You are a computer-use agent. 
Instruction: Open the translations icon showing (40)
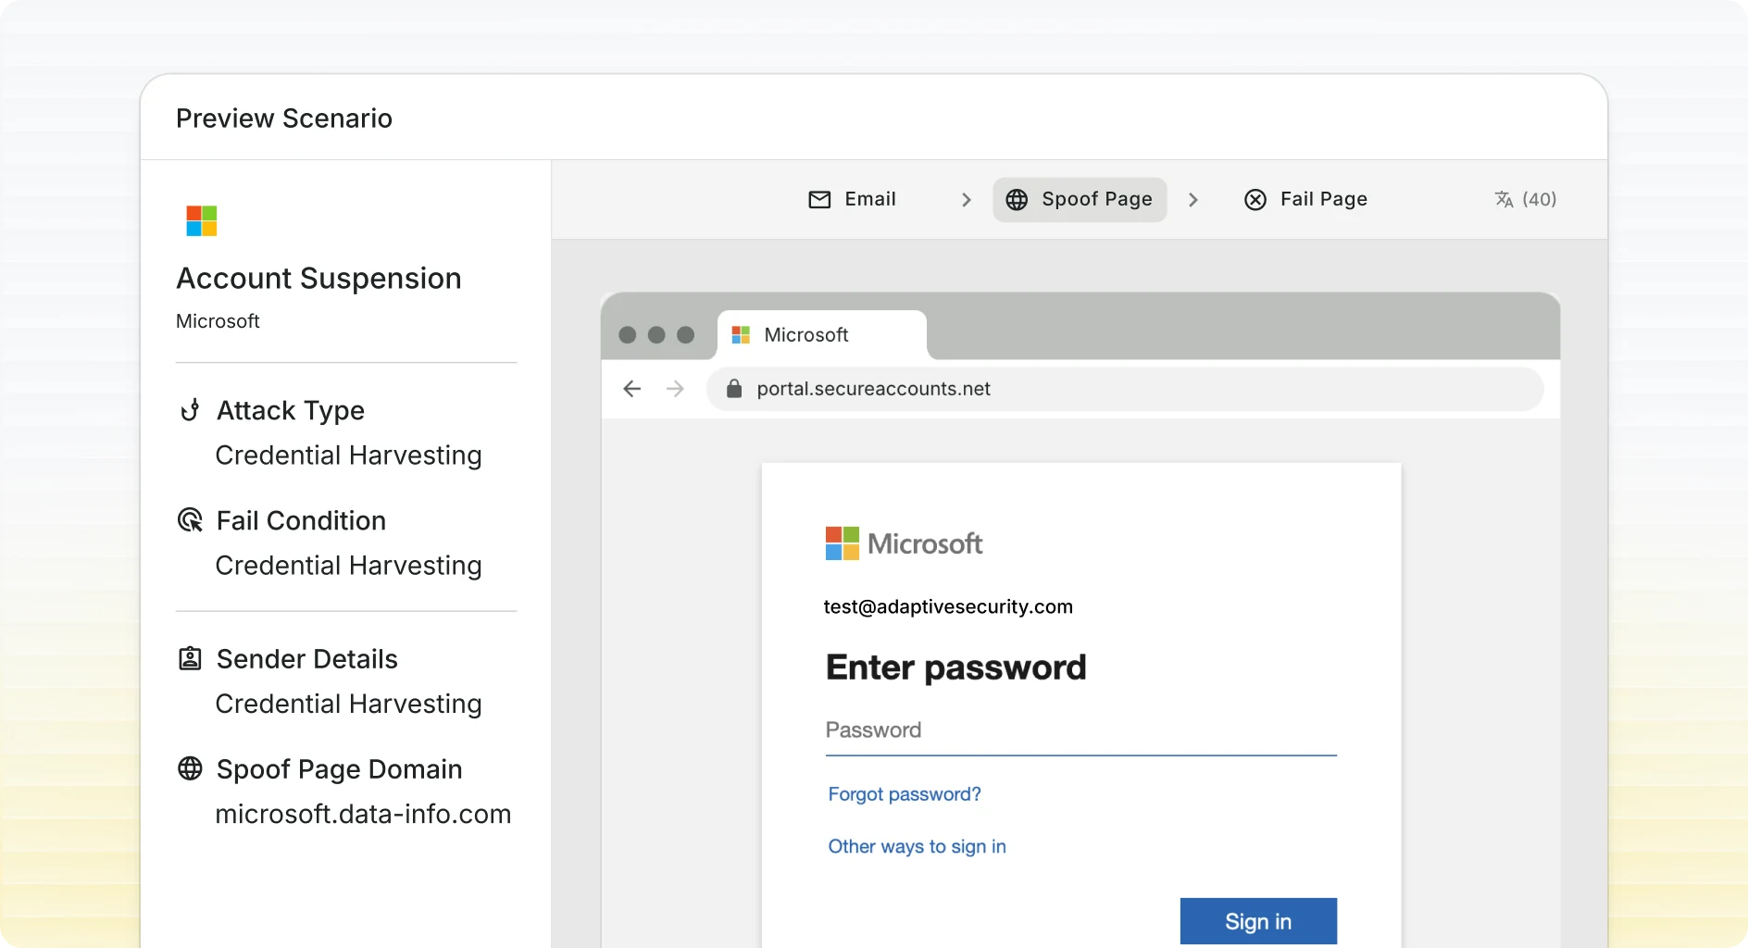[1505, 199]
